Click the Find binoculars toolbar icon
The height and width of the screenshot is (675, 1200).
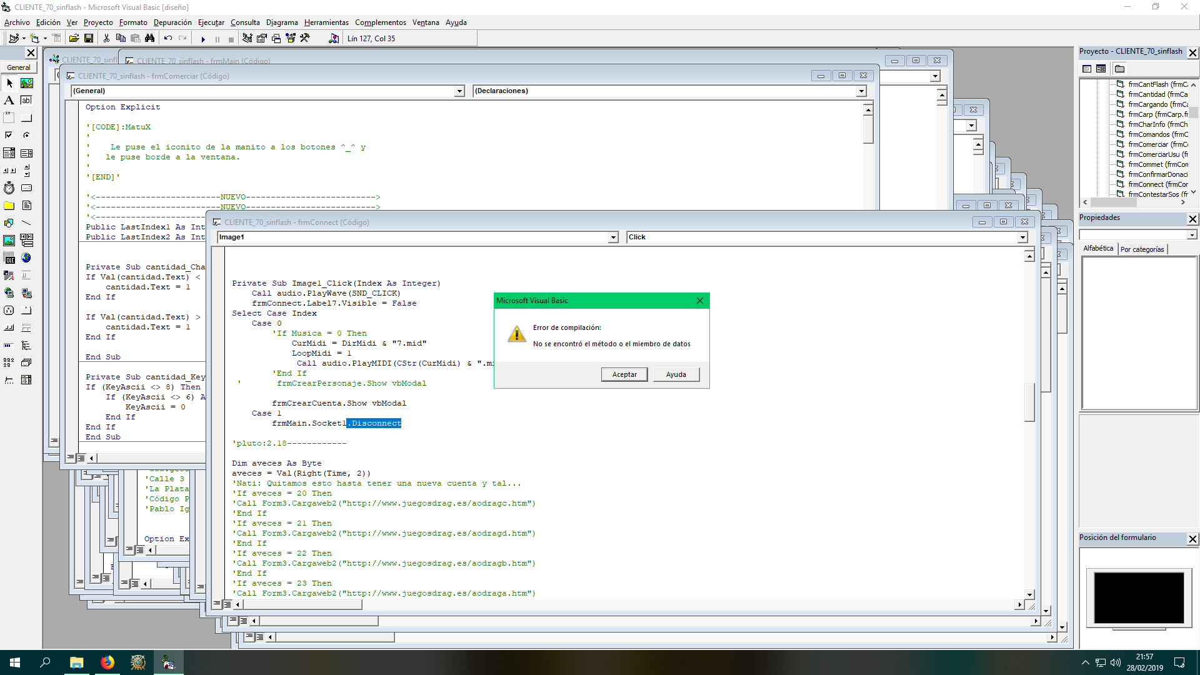pyautogui.click(x=149, y=39)
